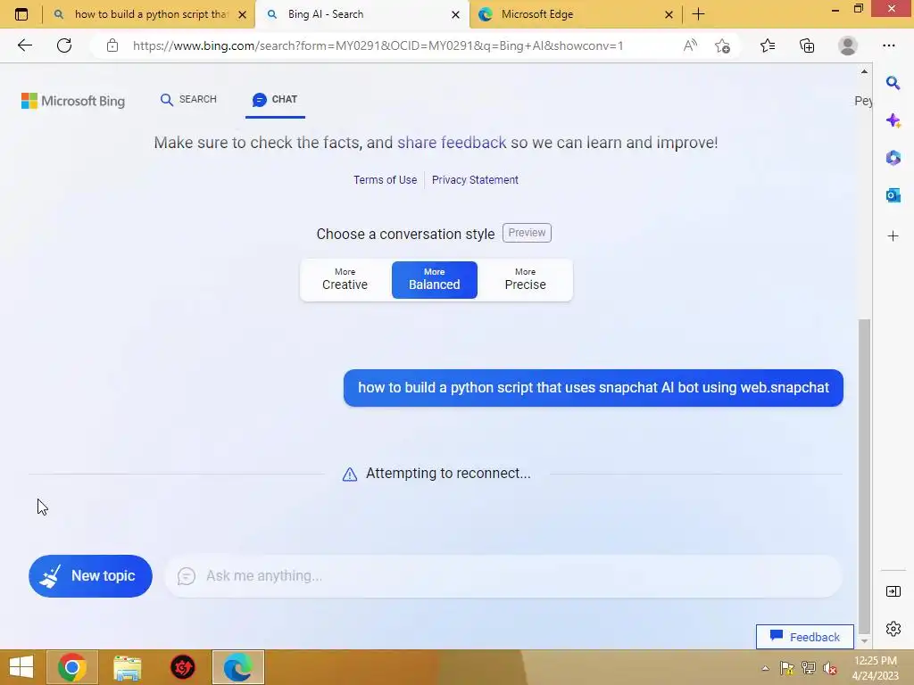Close the python script search tab
The image size is (914, 685).
243,14
